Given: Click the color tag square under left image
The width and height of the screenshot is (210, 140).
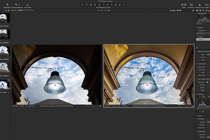Looking at the screenshot, I should click(x=87, y=106).
